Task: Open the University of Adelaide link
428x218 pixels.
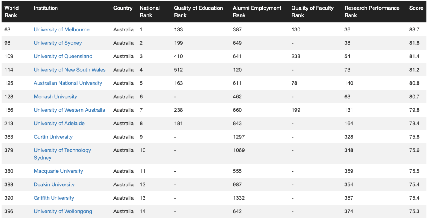Action: [x=59, y=123]
